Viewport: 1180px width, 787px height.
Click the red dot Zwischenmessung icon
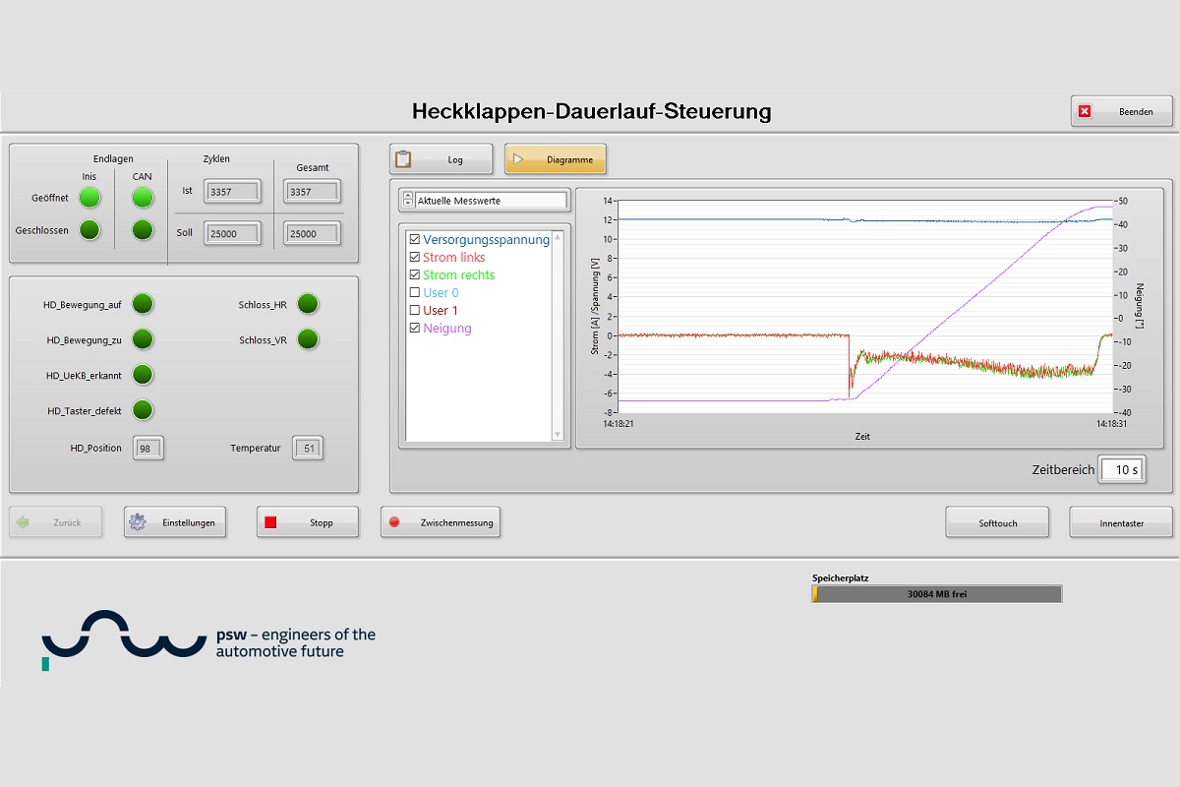click(394, 522)
